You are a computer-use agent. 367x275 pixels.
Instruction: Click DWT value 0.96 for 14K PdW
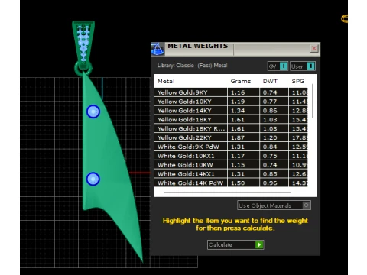click(x=270, y=183)
